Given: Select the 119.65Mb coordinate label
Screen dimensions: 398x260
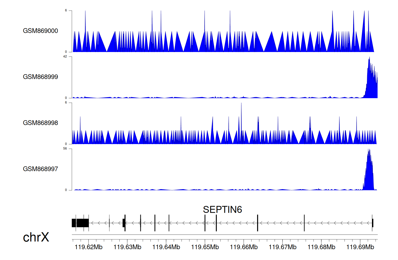Looking at the screenshot, I should point(205,247).
